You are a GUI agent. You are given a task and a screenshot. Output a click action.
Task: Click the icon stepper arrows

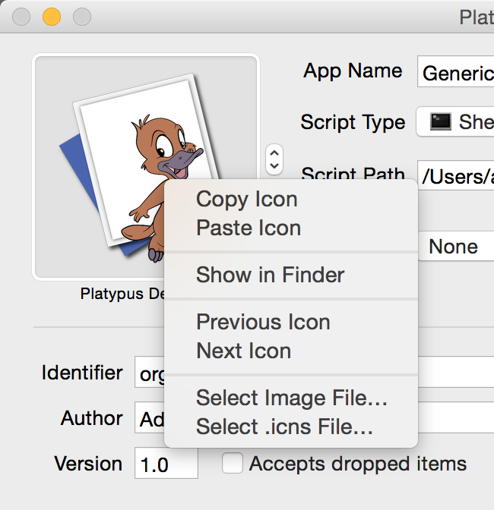pos(274,159)
